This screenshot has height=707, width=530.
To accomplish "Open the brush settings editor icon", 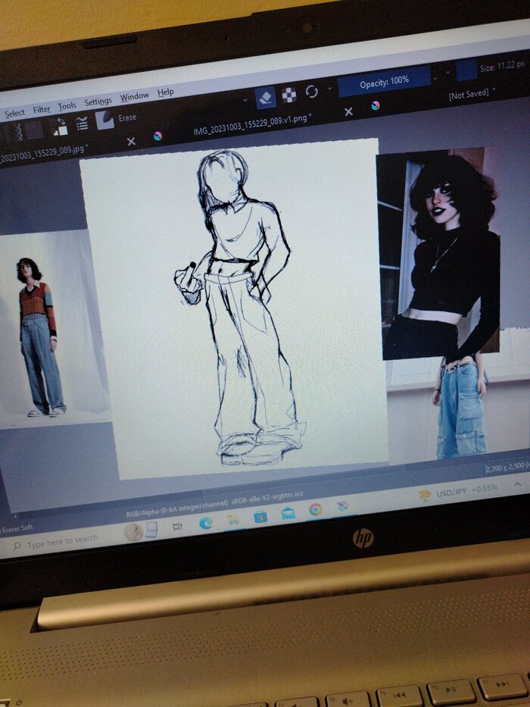I will click(82, 124).
